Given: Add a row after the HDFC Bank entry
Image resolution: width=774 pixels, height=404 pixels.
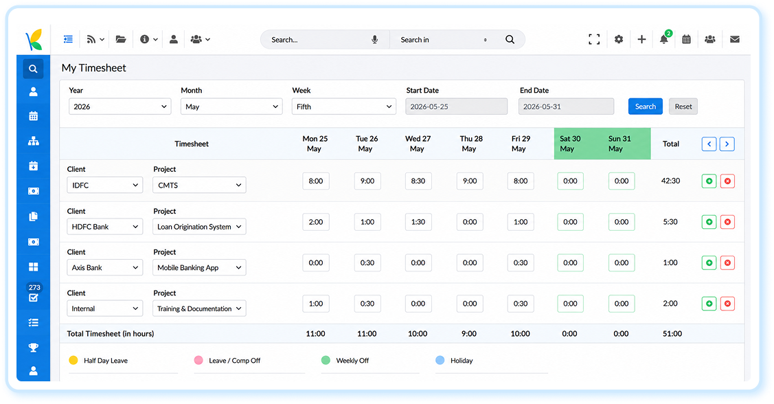Looking at the screenshot, I should click(709, 222).
